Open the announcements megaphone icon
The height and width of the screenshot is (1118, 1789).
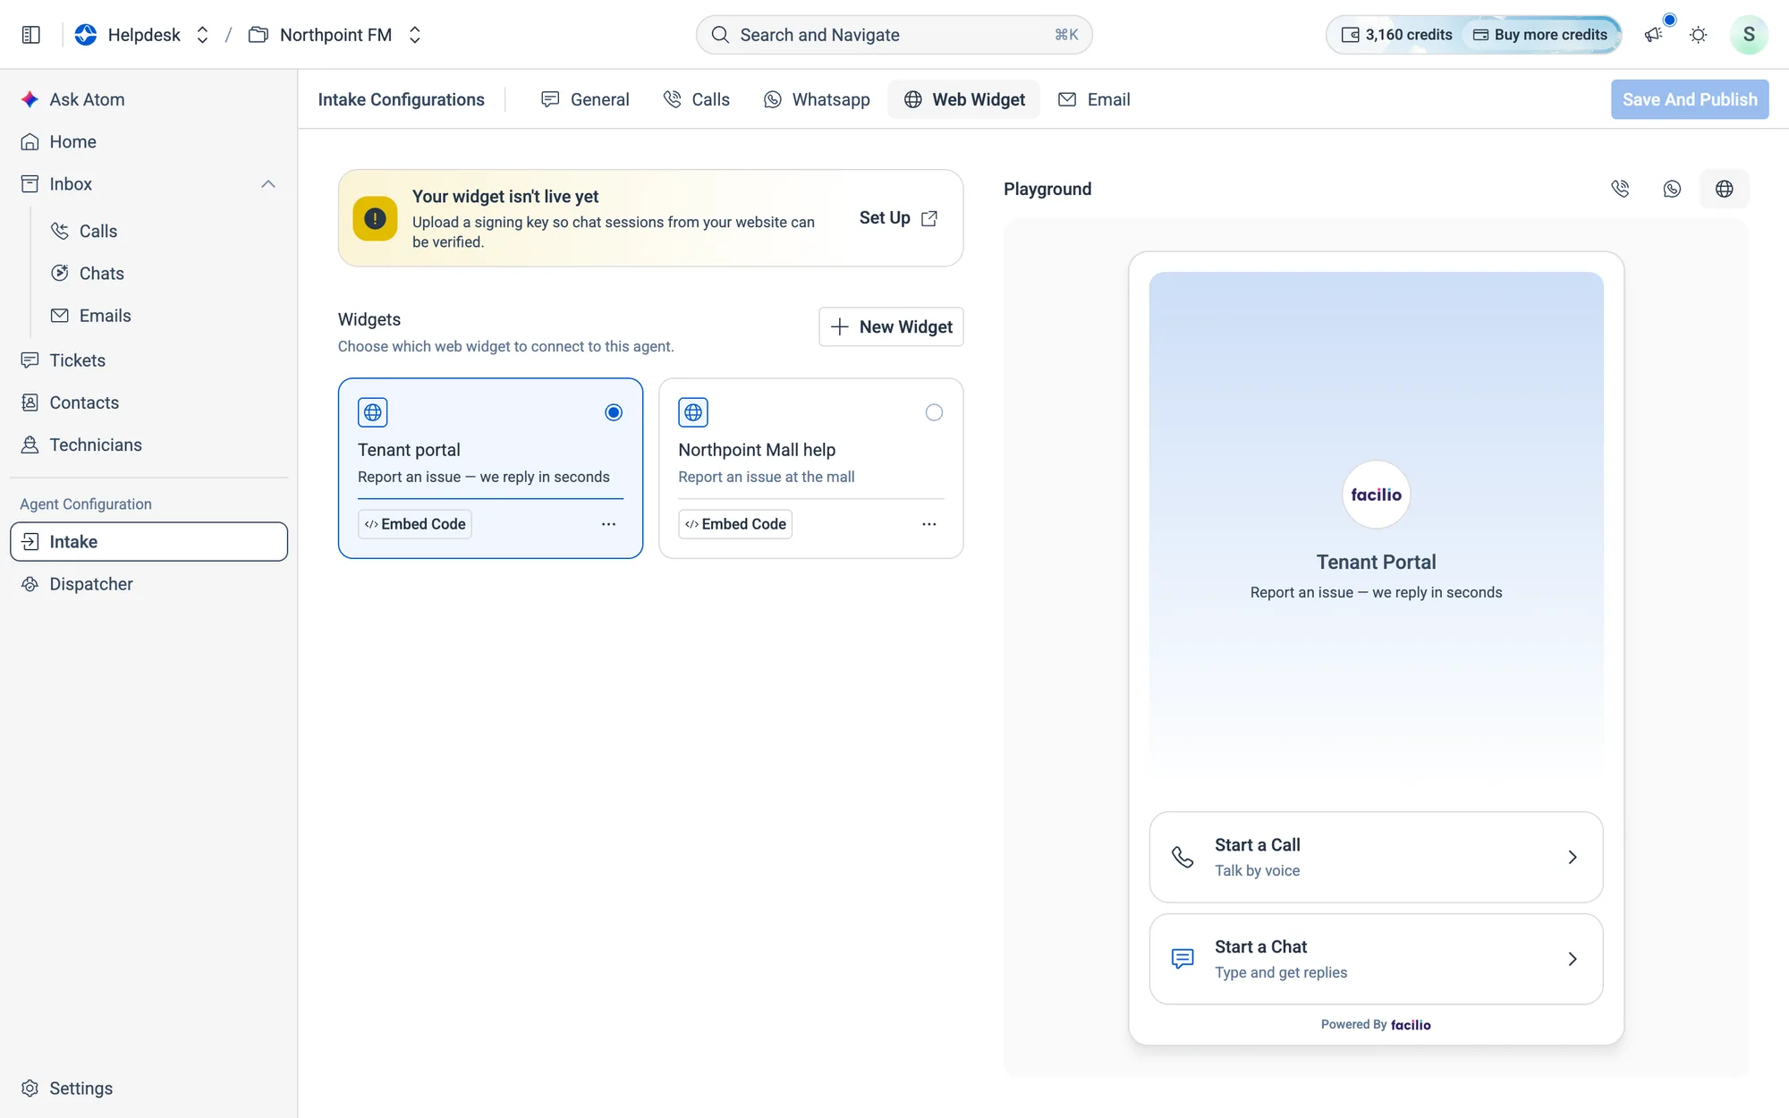point(1653,35)
